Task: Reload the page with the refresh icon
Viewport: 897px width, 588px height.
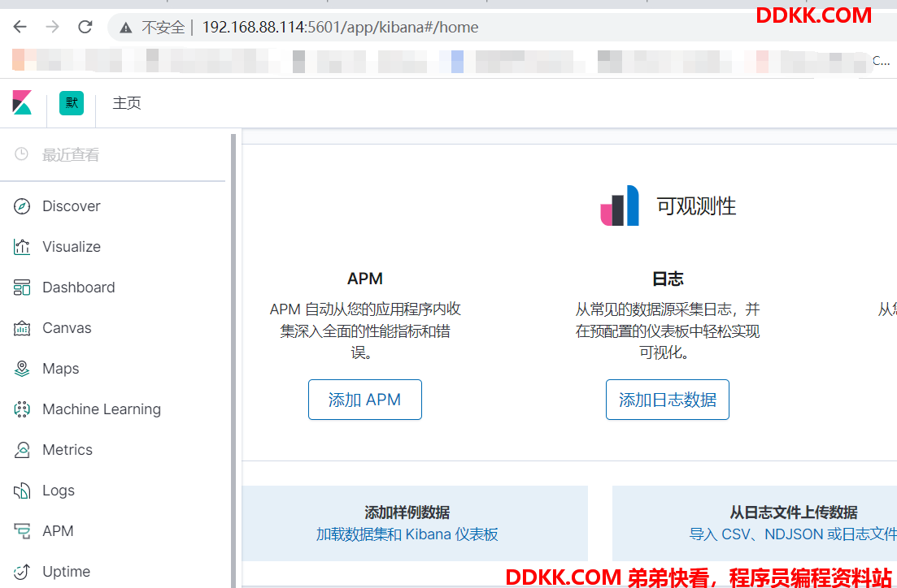Action: [x=85, y=27]
